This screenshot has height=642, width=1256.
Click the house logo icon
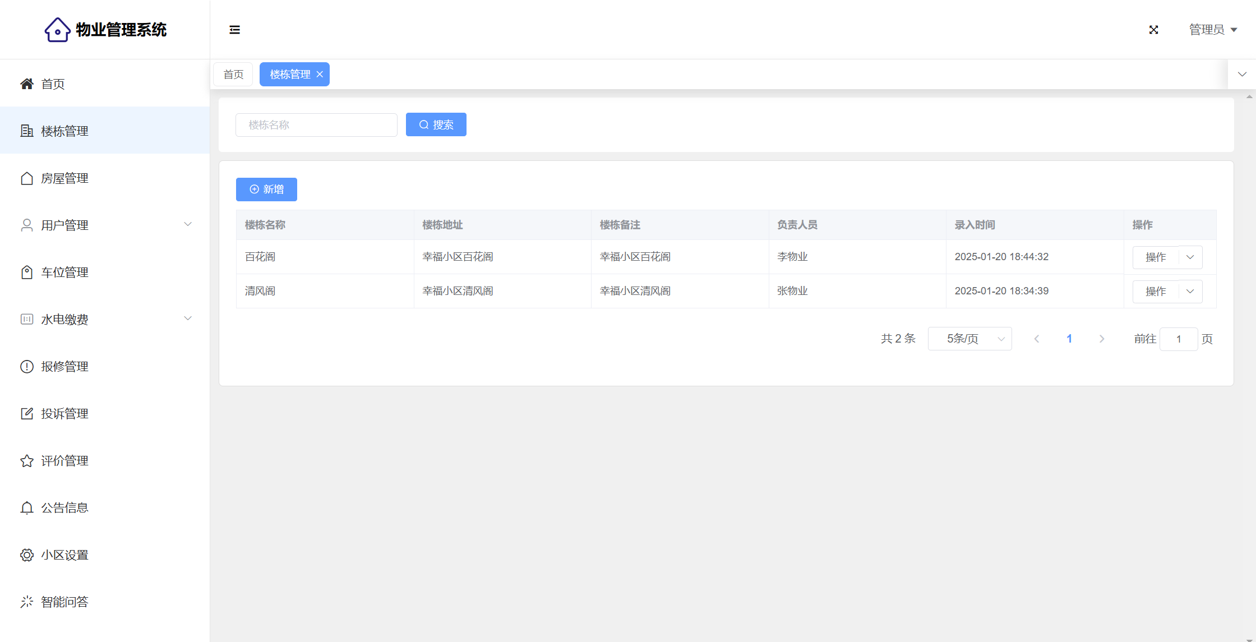tap(57, 30)
